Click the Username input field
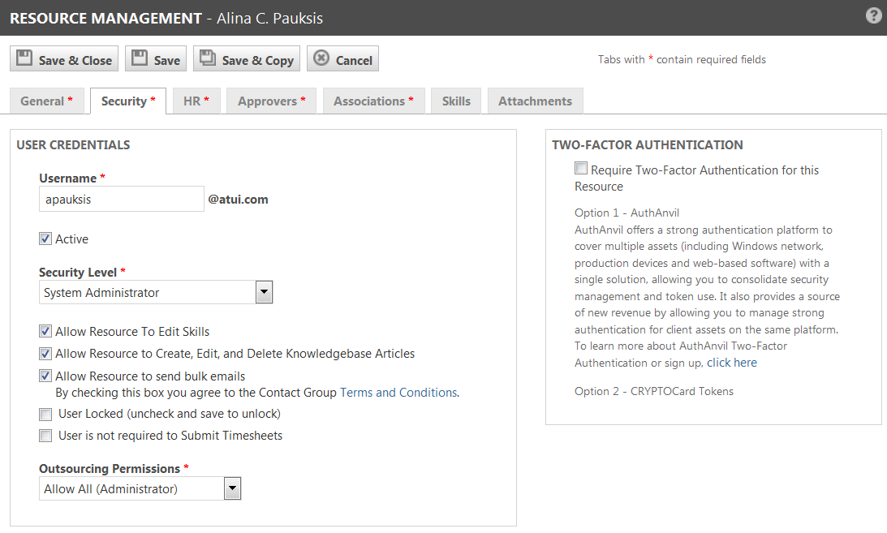The width and height of the screenshot is (887, 533). point(122,199)
